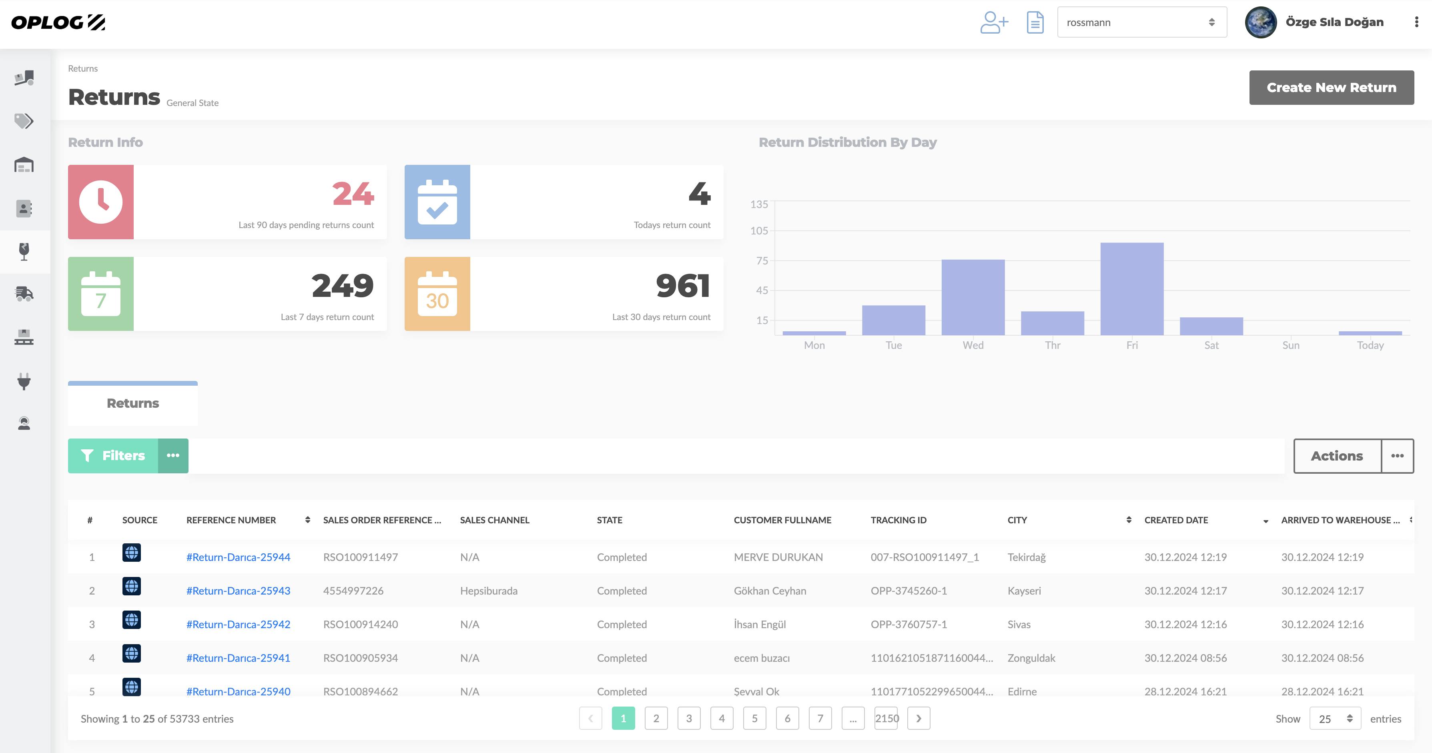Click the checkmark calendar icon today
The height and width of the screenshot is (753, 1432).
pos(437,202)
